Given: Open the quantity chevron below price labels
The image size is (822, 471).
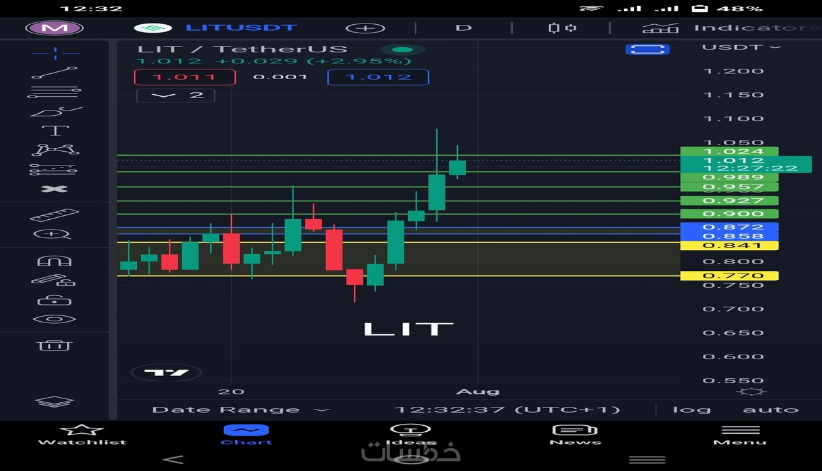Looking at the screenshot, I should 175,95.
